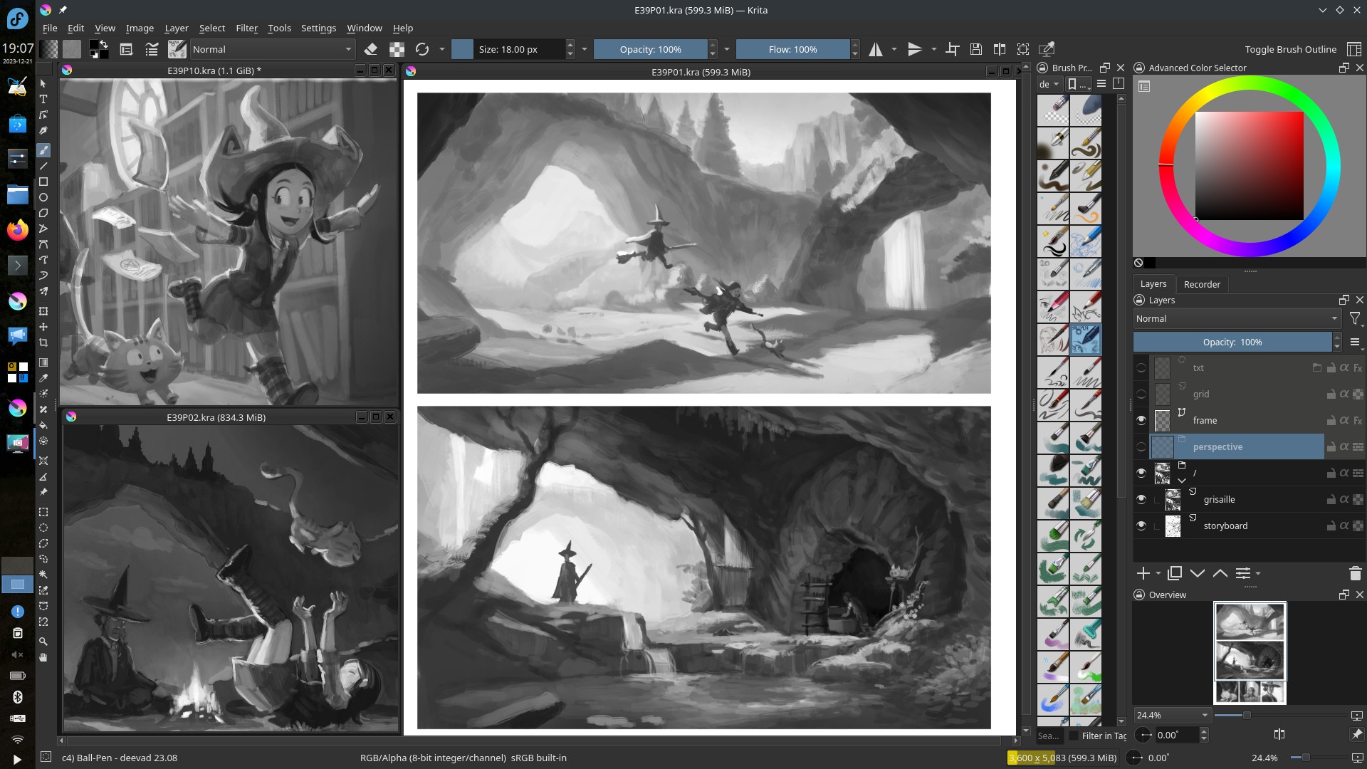Open the Filter menu
This screenshot has width=1367, height=769.
[246, 28]
